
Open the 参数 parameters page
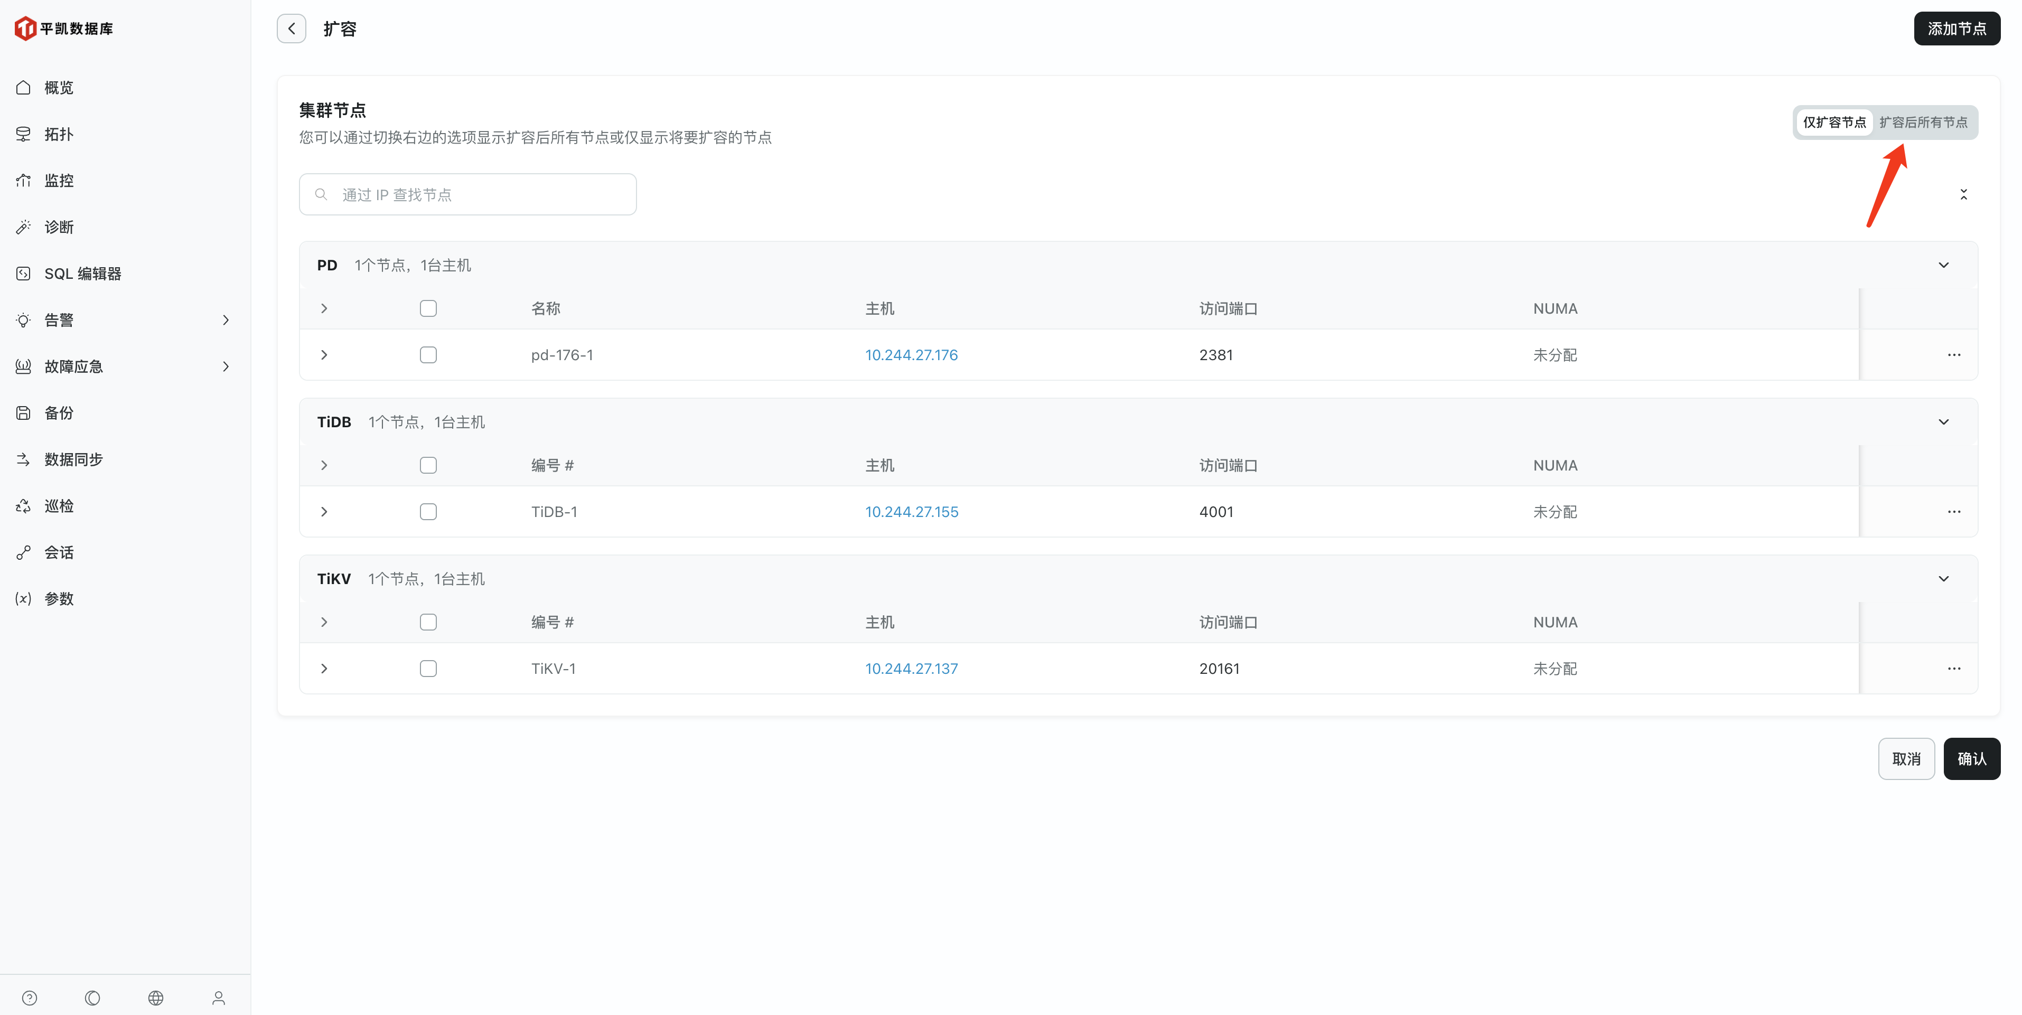coord(58,597)
